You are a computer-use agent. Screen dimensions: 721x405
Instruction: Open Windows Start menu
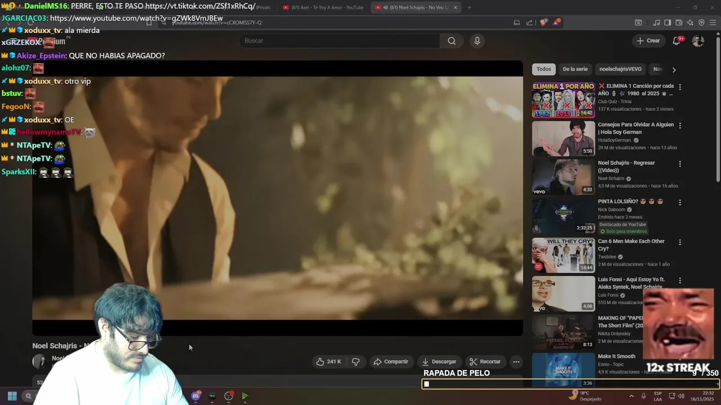point(12,396)
